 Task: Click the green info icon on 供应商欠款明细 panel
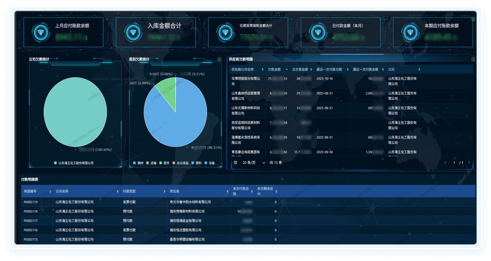pyautogui.click(x=473, y=59)
